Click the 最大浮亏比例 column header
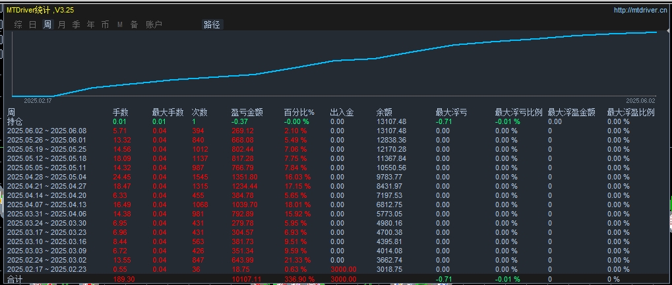Image resolution: width=672 pixels, height=285 pixels. [x=518, y=112]
